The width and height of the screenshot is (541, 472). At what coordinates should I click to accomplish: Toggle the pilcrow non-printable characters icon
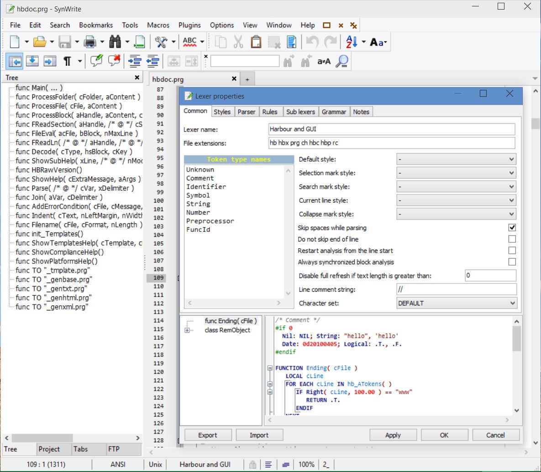click(67, 61)
